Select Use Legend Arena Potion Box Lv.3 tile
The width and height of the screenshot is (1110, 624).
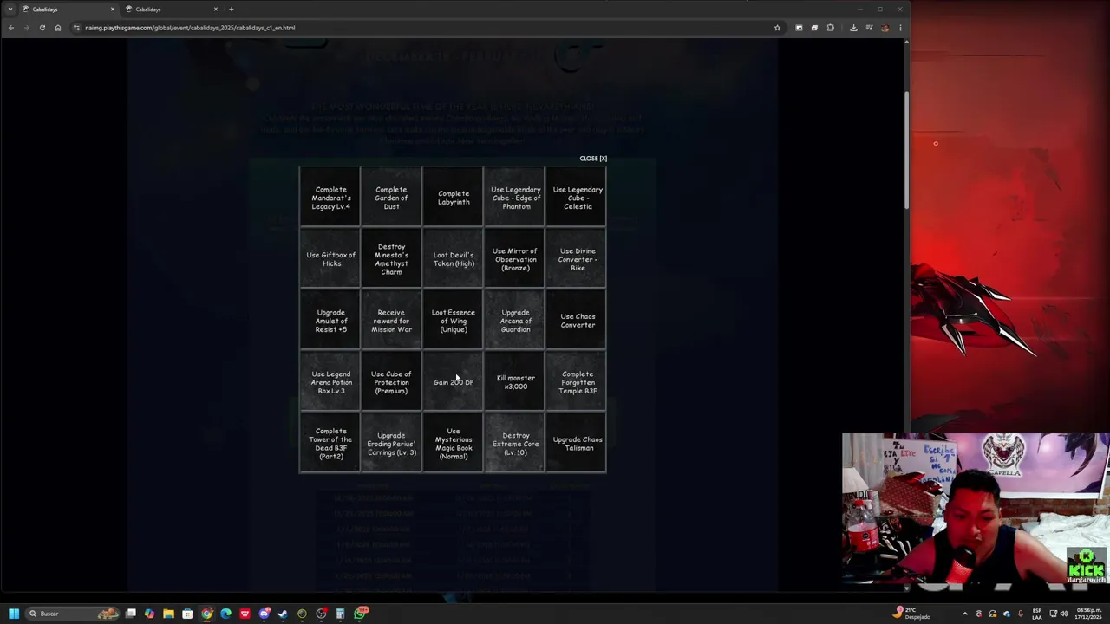330,382
